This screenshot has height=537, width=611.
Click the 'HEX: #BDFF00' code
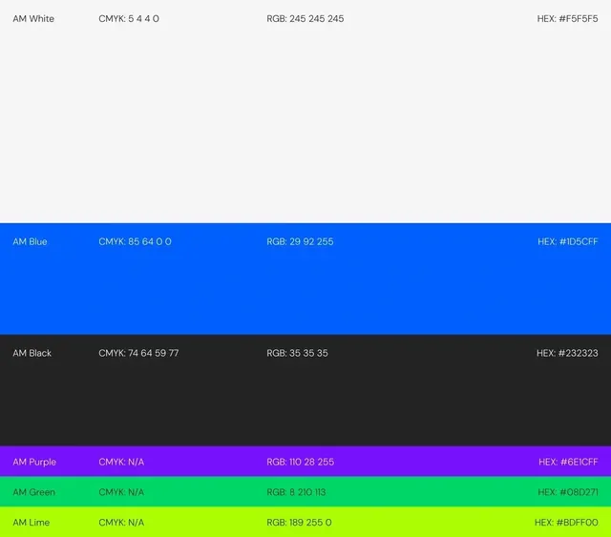(566, 522)
